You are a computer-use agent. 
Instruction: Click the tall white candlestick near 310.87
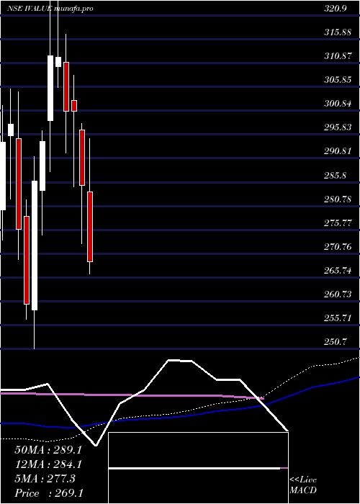pyautogui.click(x=50, y=88)
